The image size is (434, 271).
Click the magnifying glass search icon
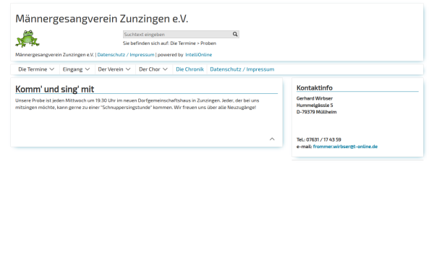coord(235,34)
